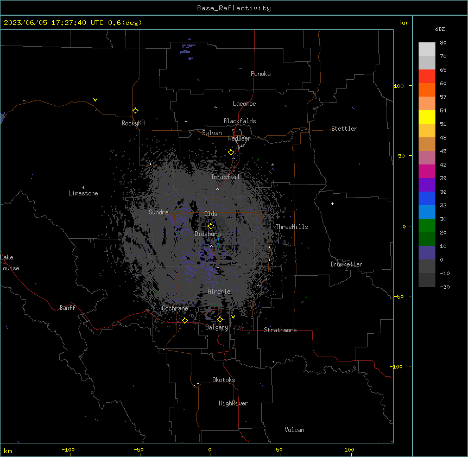Viewport: 468px width, 457px height.
Task: Click the Base_Reflectivity title
Action: pos(234,8)
